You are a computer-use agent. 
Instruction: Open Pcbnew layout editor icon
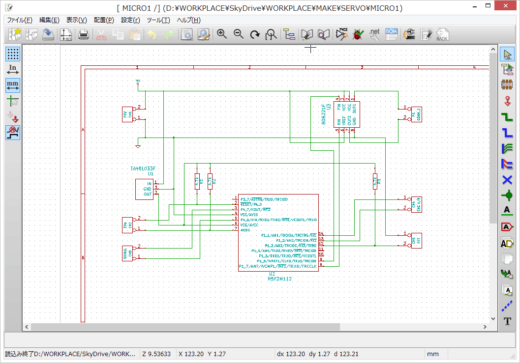click(x=426, y=34)
